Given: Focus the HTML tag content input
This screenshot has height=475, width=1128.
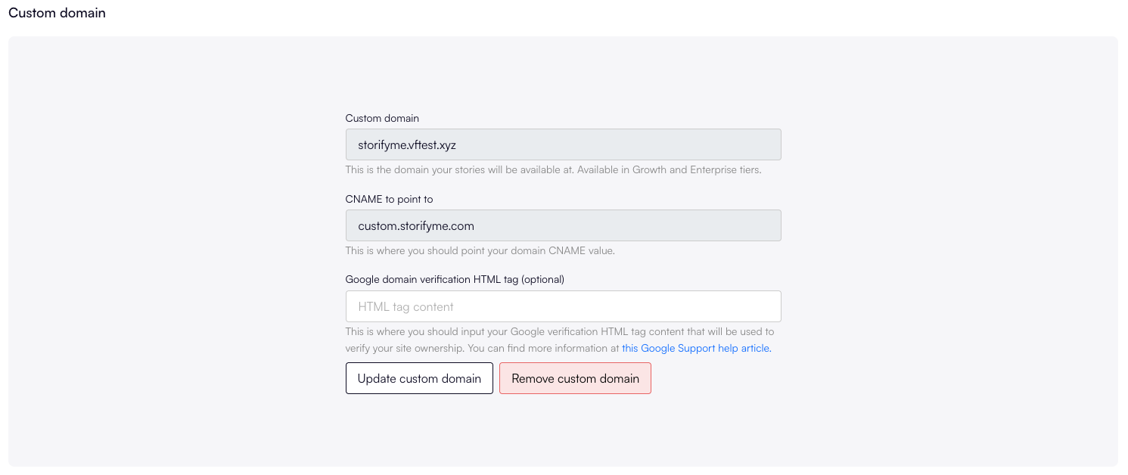Looking at the screenshot, I should pos(563,306).
